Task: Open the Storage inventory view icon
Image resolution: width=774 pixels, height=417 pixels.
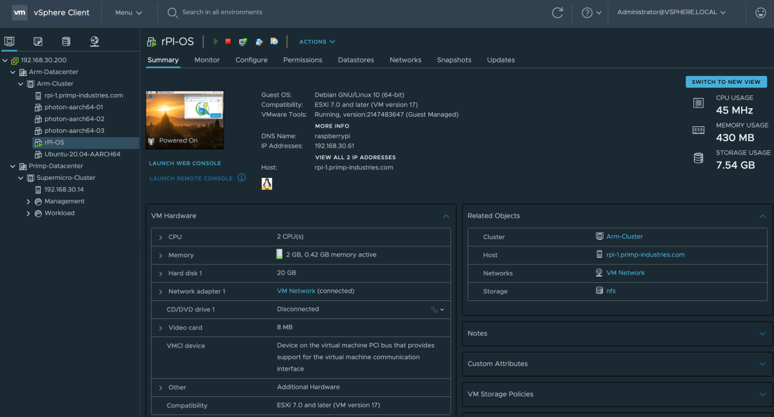Action: pyautogui.click(x=66, y=42)
